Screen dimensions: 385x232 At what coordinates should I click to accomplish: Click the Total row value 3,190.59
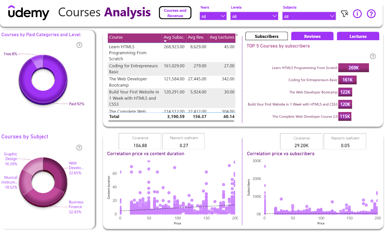[176, 117]
